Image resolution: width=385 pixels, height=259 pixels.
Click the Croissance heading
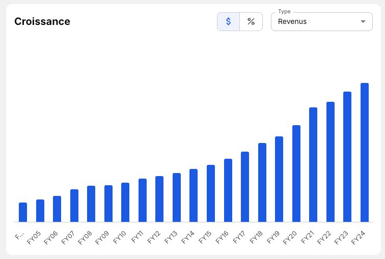(42, 21)
